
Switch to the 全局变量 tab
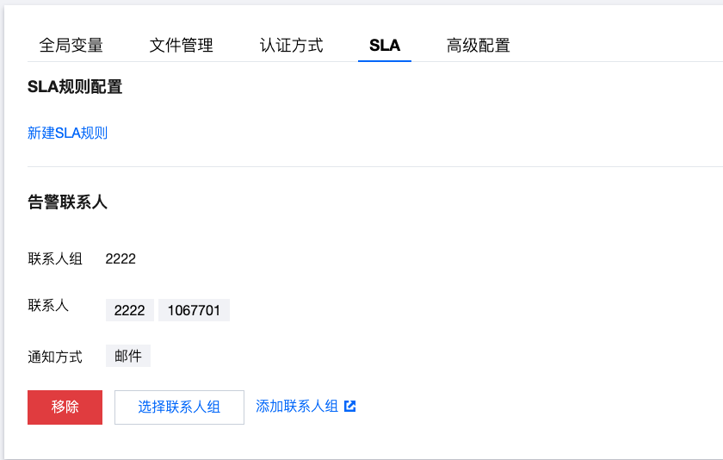tap(71, 46)
